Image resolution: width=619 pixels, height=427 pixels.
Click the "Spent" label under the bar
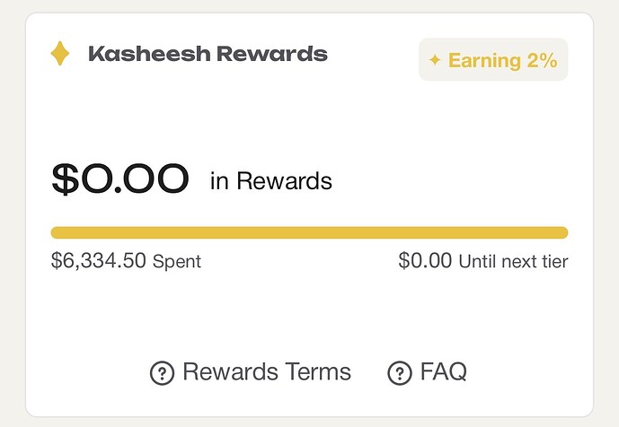[x=177, y=262]
